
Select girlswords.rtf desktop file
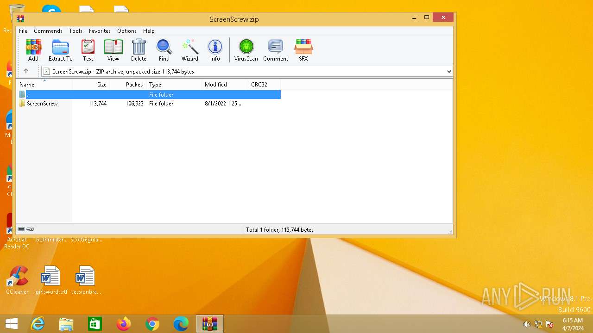(x=51, y=281)
